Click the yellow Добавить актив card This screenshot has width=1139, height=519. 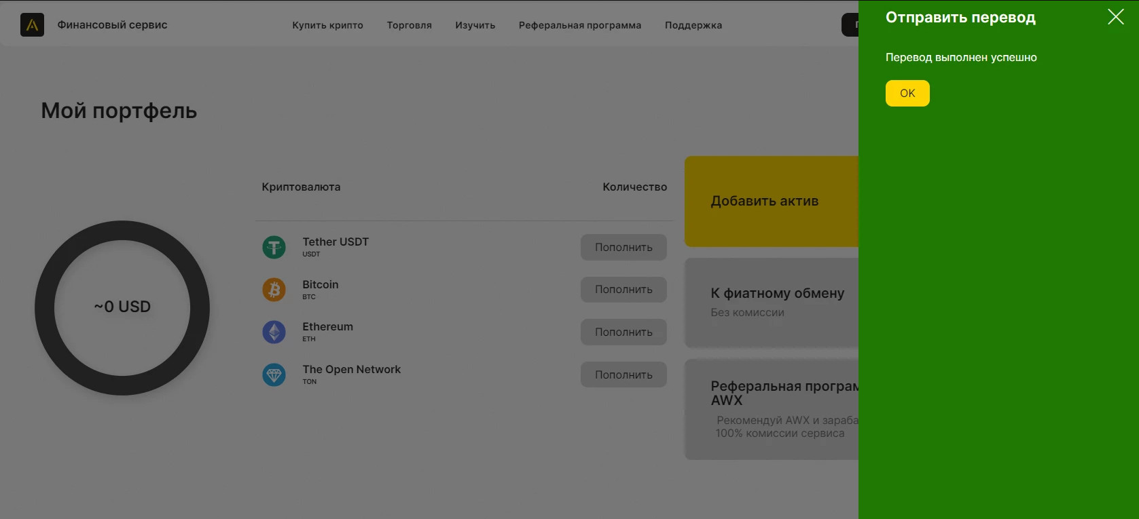pos(771,201)
